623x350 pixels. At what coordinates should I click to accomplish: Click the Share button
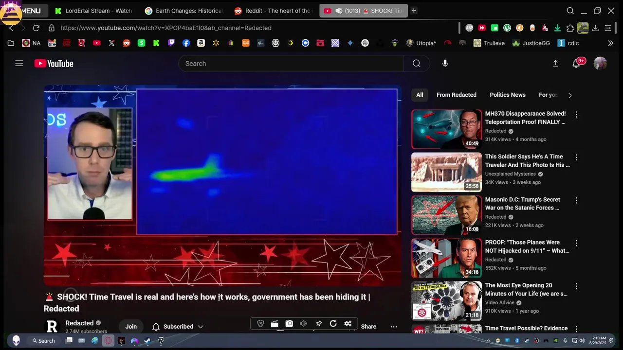368,327
